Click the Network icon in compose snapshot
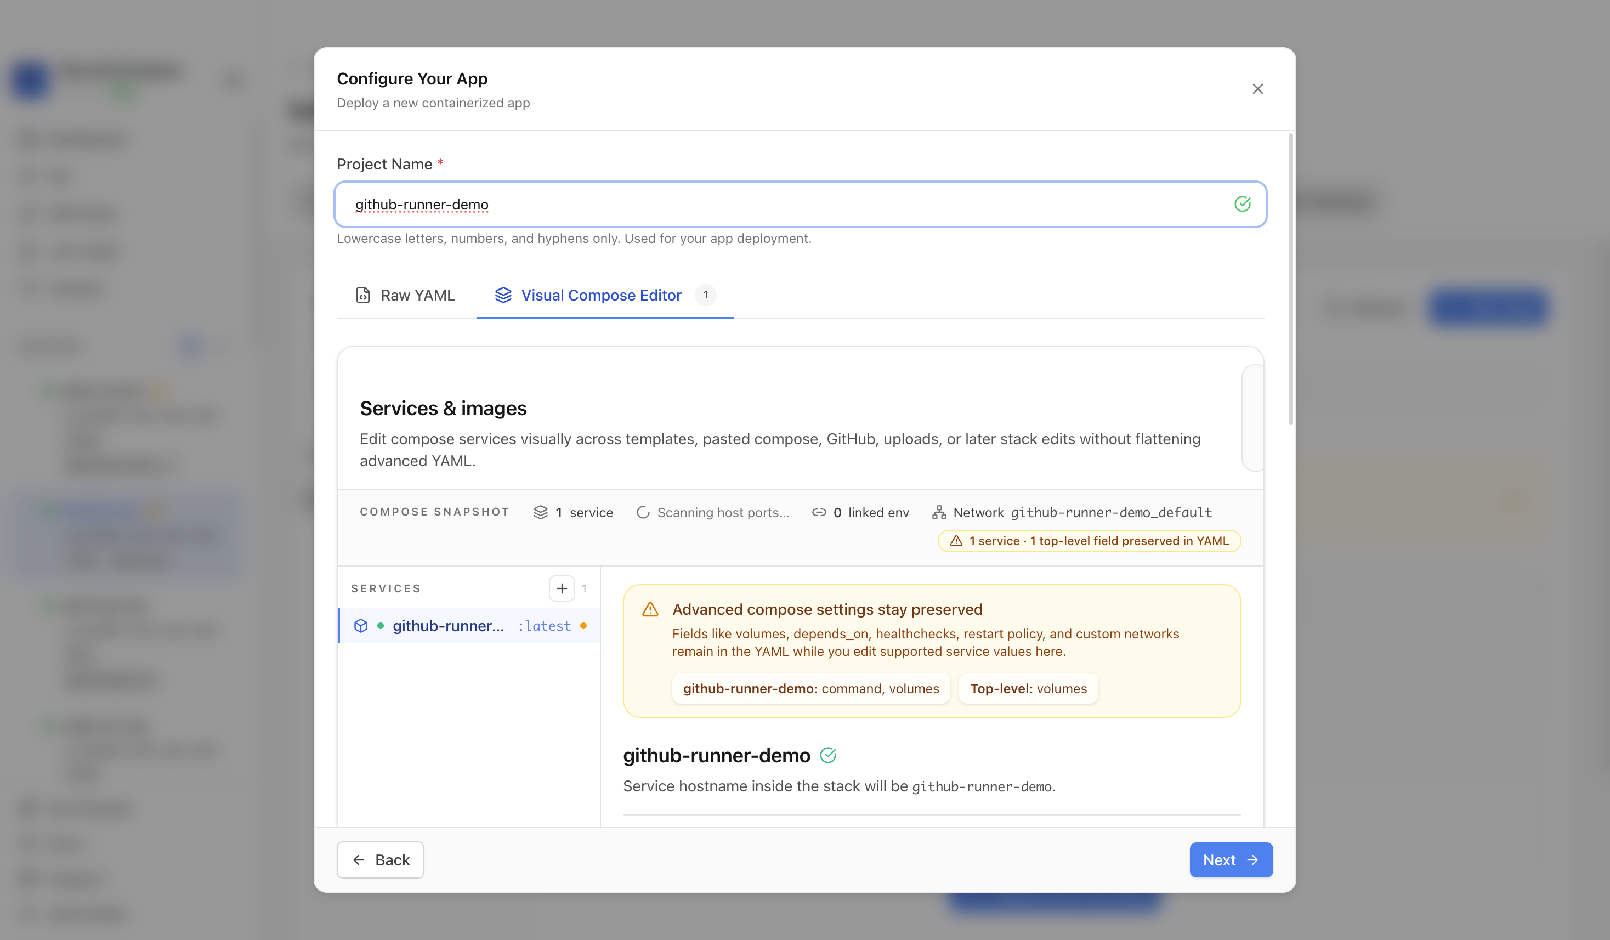The width and height of the screenshot is (1610, 940). pyautogui.click(x=939, y=512)
